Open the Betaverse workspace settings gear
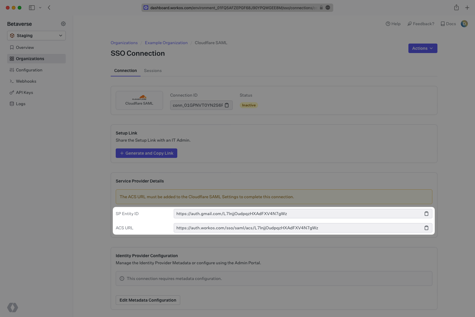This screenshot has width=475, height=317. point(63,24)
